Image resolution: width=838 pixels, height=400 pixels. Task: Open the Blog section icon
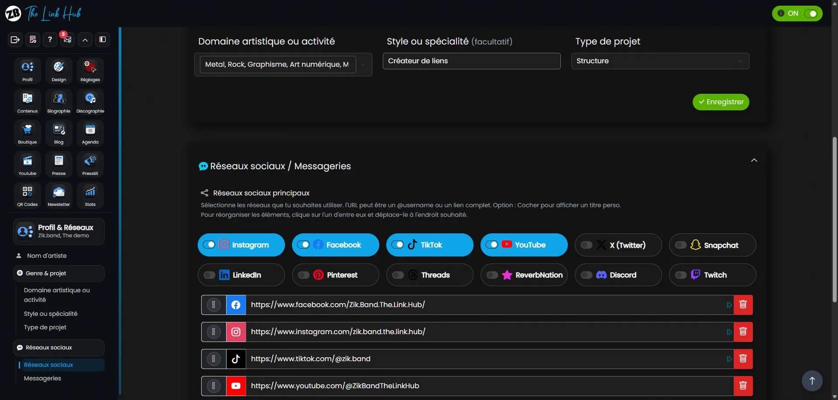tap(59, 133)
